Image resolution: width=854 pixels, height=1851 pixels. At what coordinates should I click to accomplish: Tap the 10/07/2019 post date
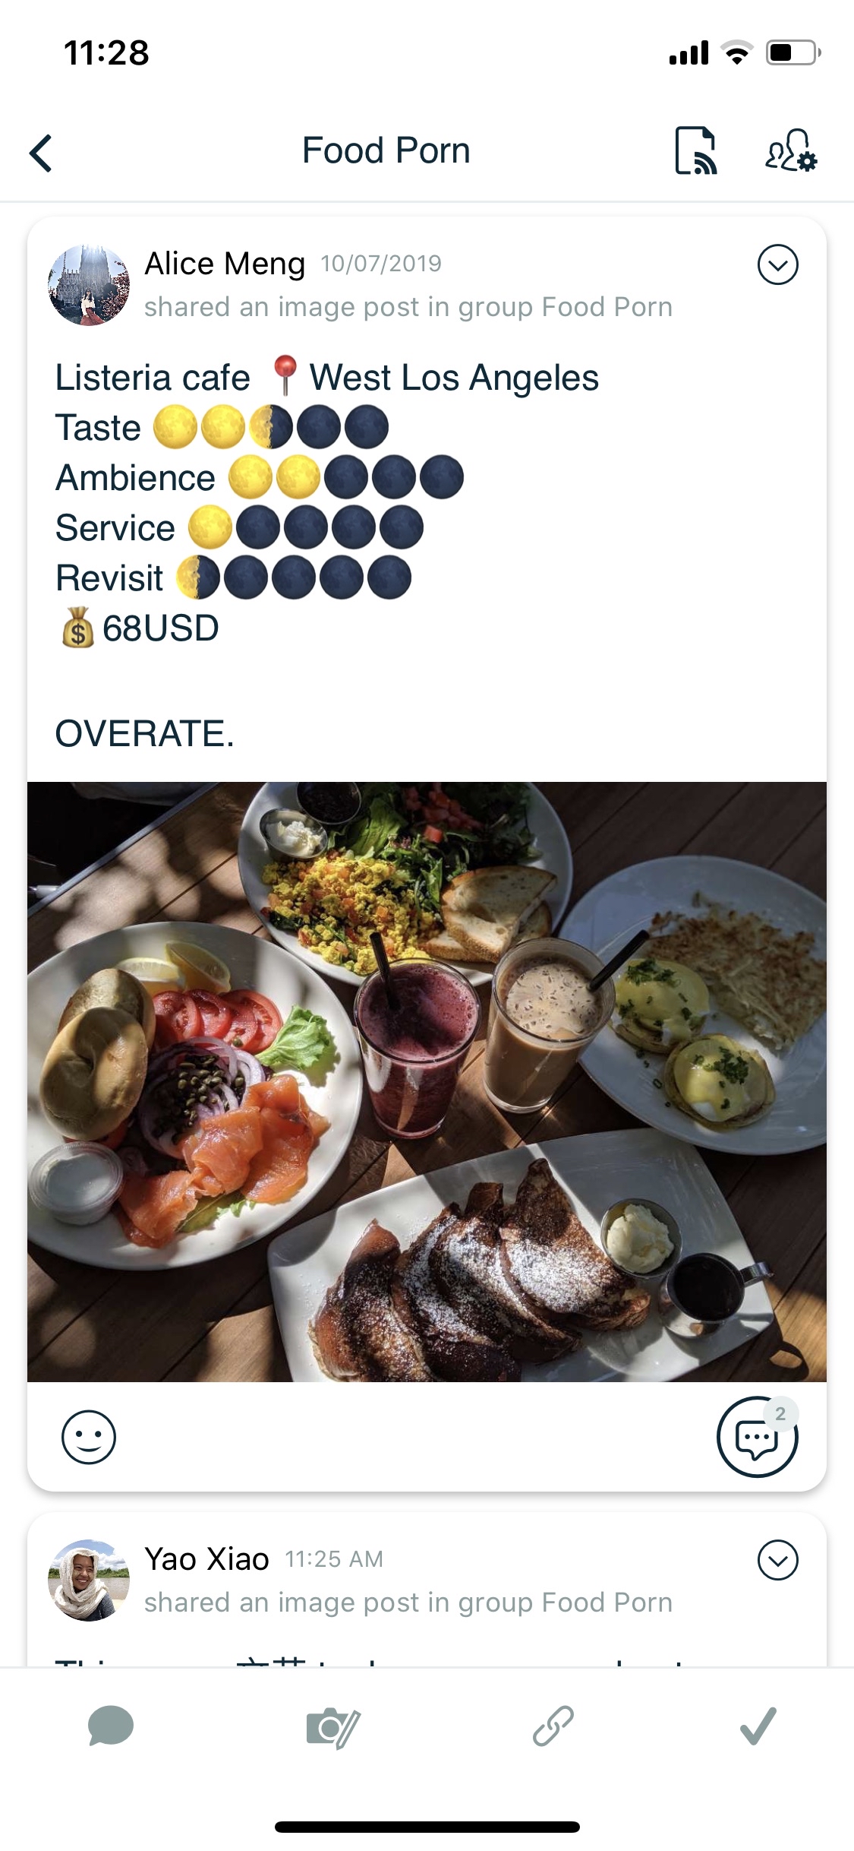381,264
